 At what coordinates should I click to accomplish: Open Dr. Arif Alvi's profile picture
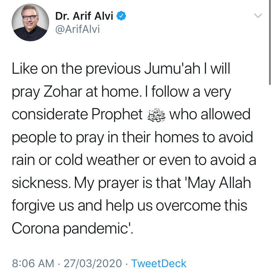tap(30, 22)
